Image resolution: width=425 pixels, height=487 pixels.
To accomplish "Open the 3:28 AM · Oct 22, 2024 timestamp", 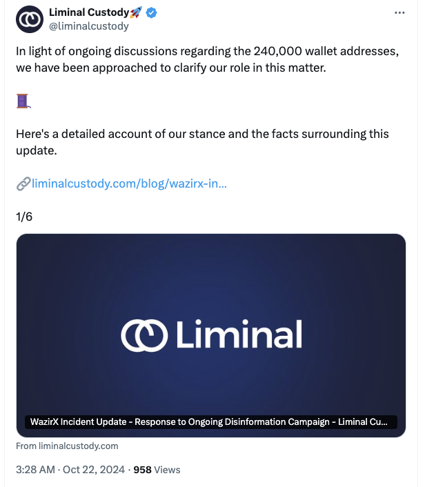I will click(70, 469).
